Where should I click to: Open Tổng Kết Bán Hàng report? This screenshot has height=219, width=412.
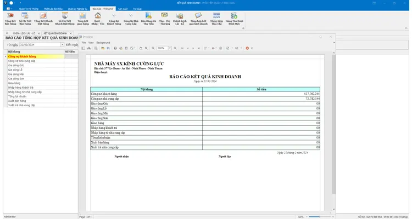tap(10, 19)
